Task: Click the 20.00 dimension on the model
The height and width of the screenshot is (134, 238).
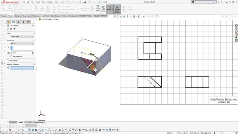Action: (92, 54)
